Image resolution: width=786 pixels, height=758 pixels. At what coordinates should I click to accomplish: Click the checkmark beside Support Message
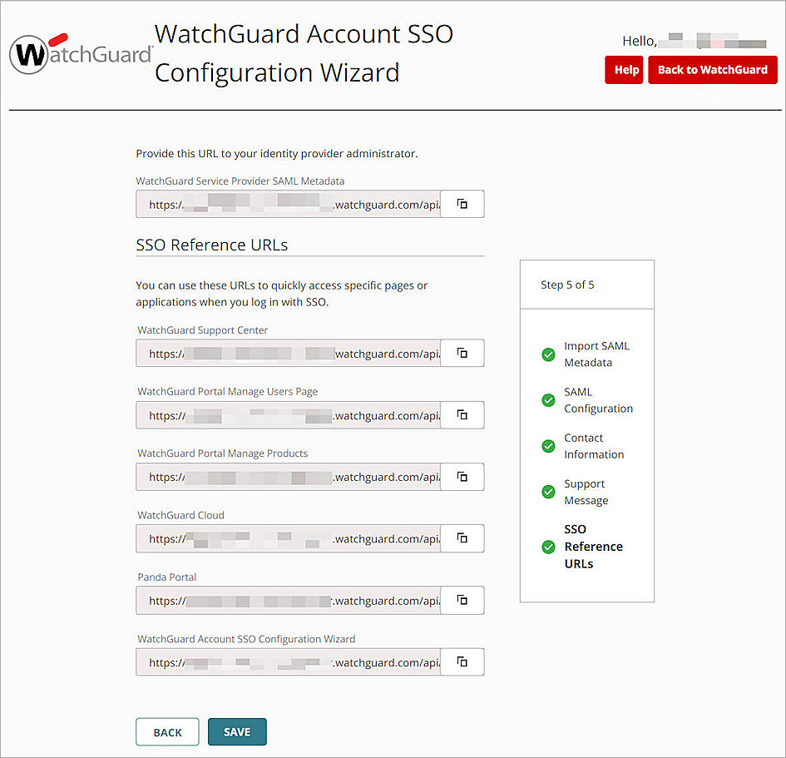548,492
